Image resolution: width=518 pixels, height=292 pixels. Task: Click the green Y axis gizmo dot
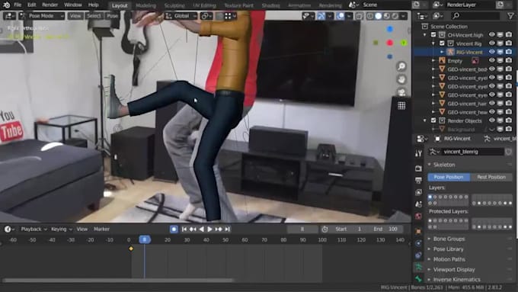404,43
